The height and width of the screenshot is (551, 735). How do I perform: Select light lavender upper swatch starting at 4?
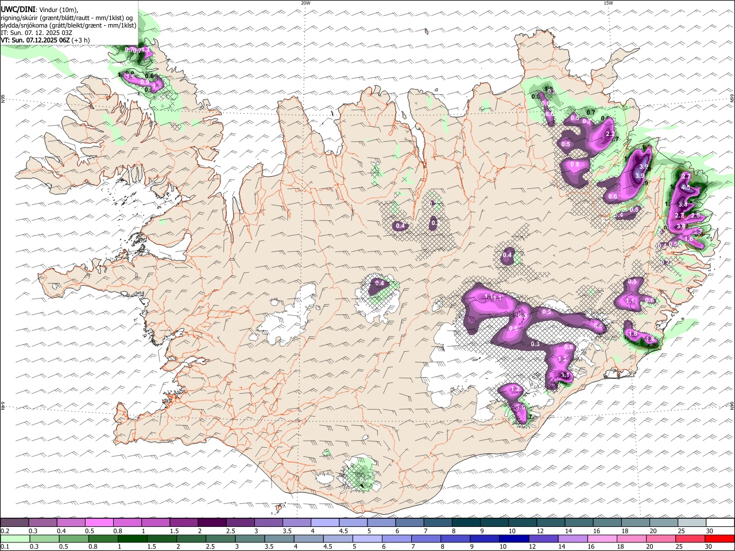tap(324, 522)
